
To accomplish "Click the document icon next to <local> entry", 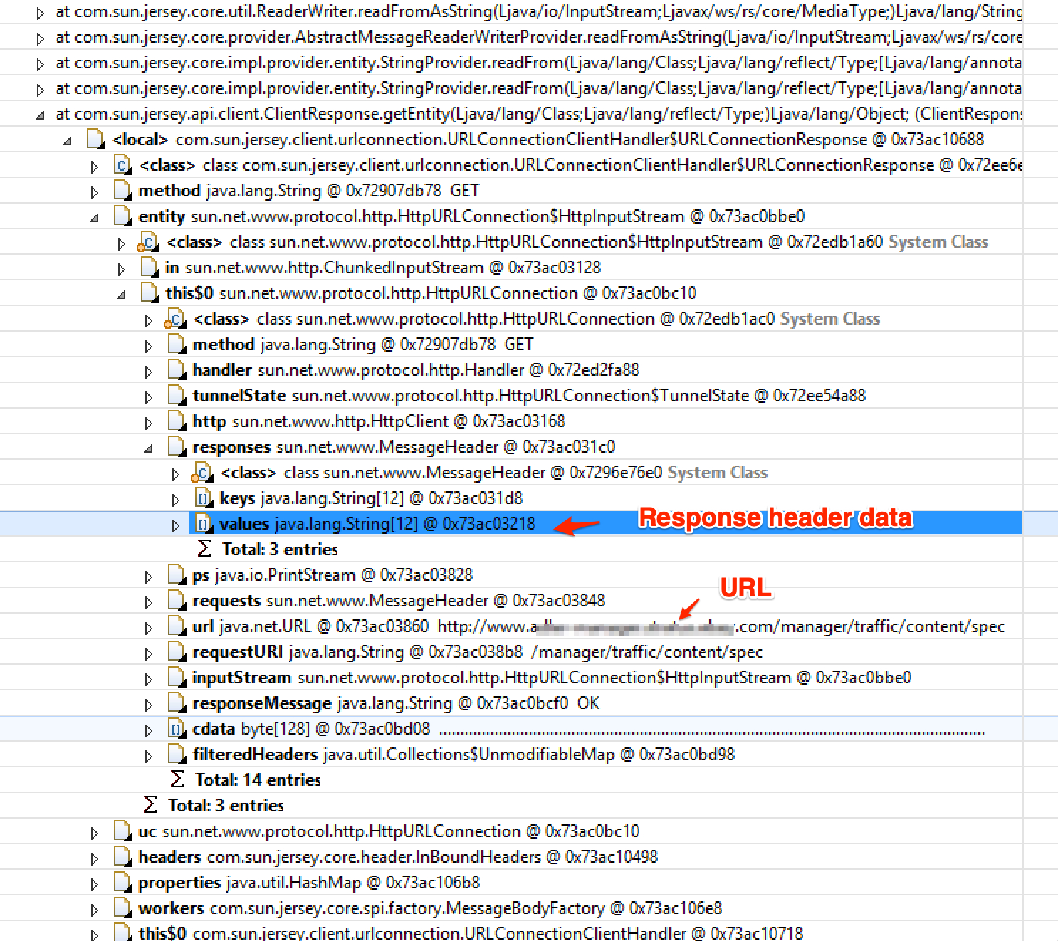I will (95, 139).
